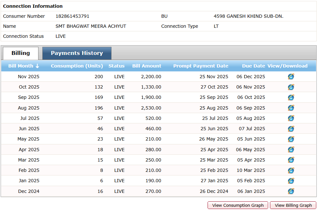Open the May 2025 bill download icon
Viewport: 319px width, 210px height.
tap(291, 139)
